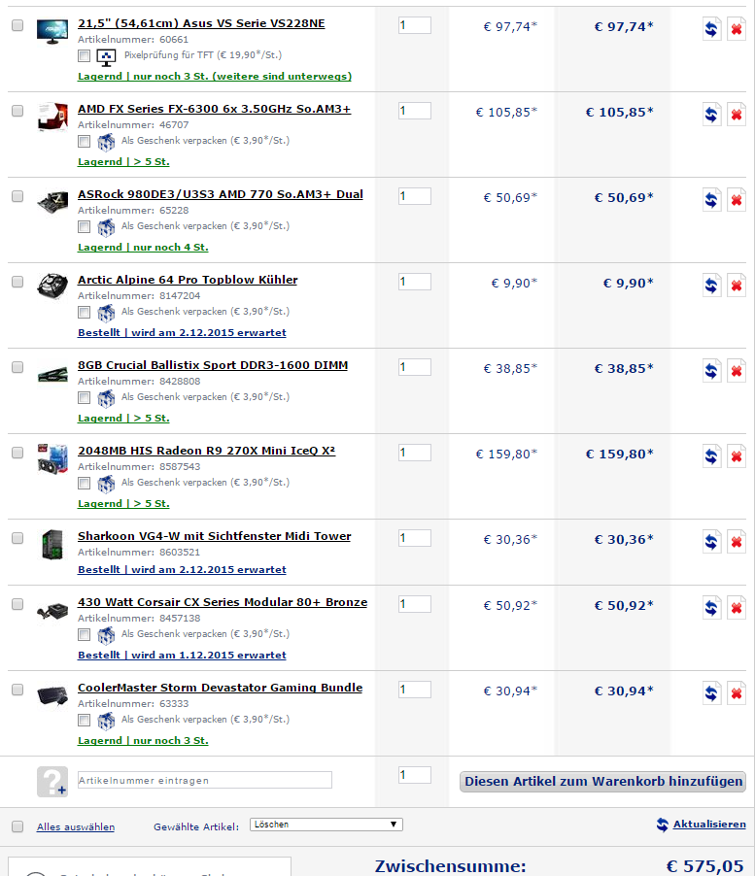Open AMD FX Series FX-6300 product link
The height and width of the screenshot is (876, 755).
[x=214, y=109]
